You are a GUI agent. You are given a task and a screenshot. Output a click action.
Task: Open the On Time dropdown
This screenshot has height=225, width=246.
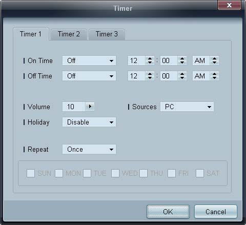(x=89, y=60)
